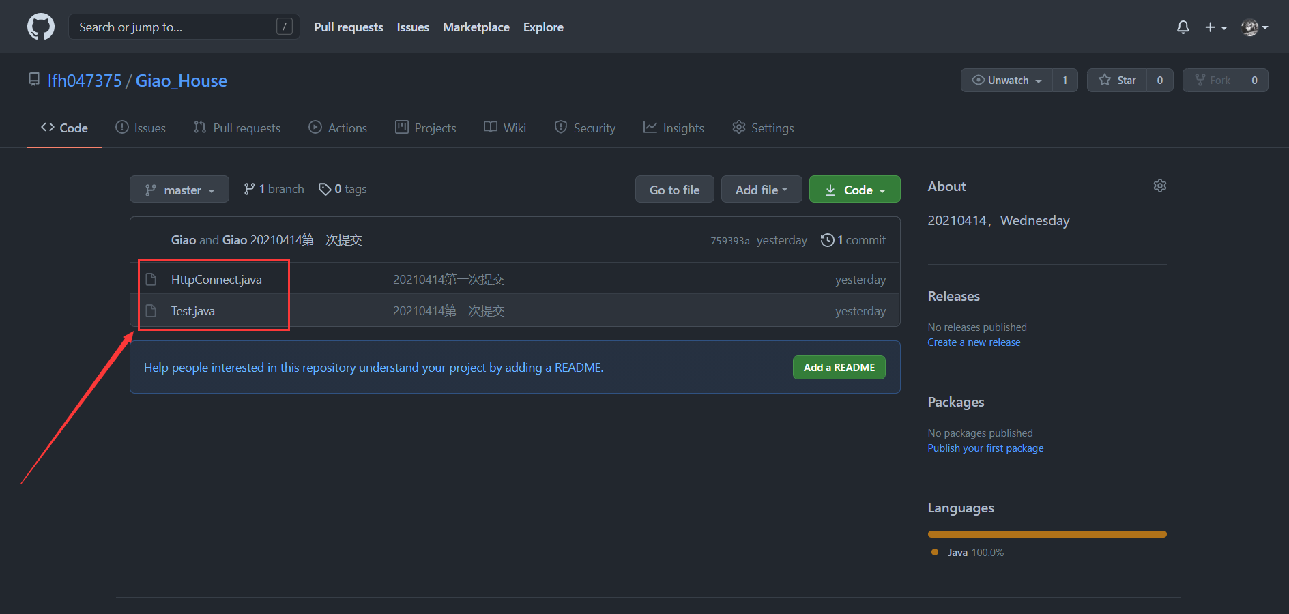
Task: Click the slash shortcut key hint in search
Action: [x=285, y=27]
